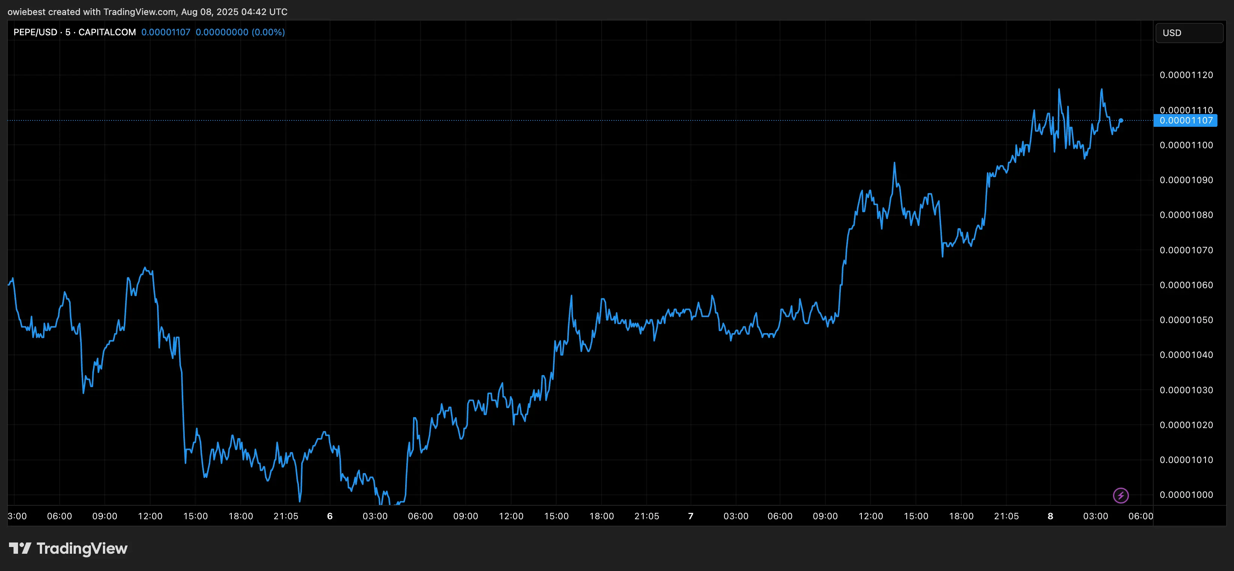
Task: Click the 0.00001090 price axis label
Action: [1186, 180]
